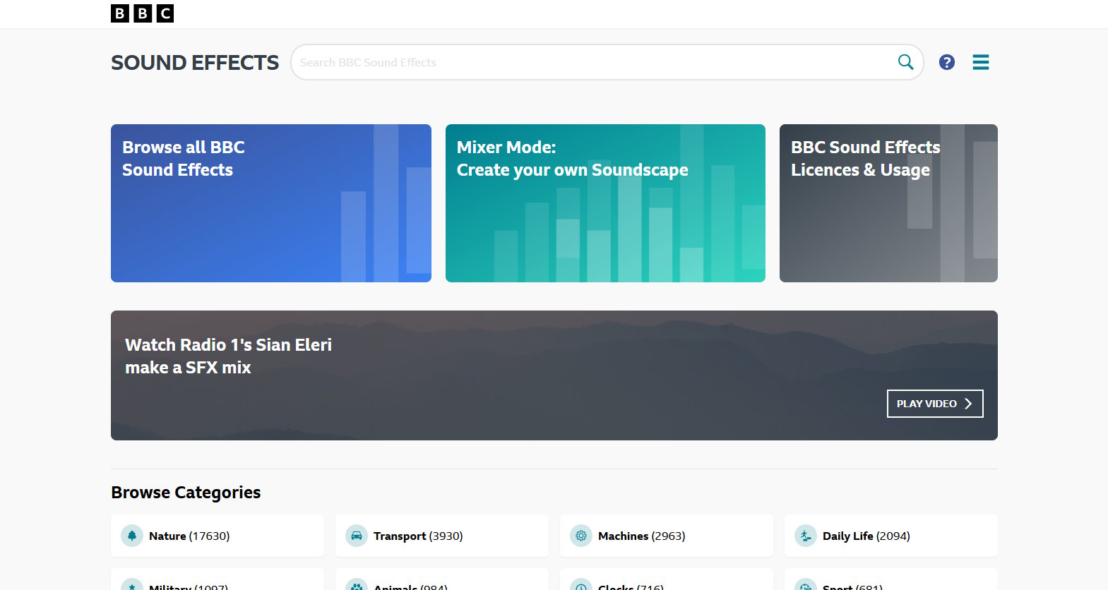Click the Transport category car icon
This screenshot has width=1108, height=590.
tap(357, 536)
